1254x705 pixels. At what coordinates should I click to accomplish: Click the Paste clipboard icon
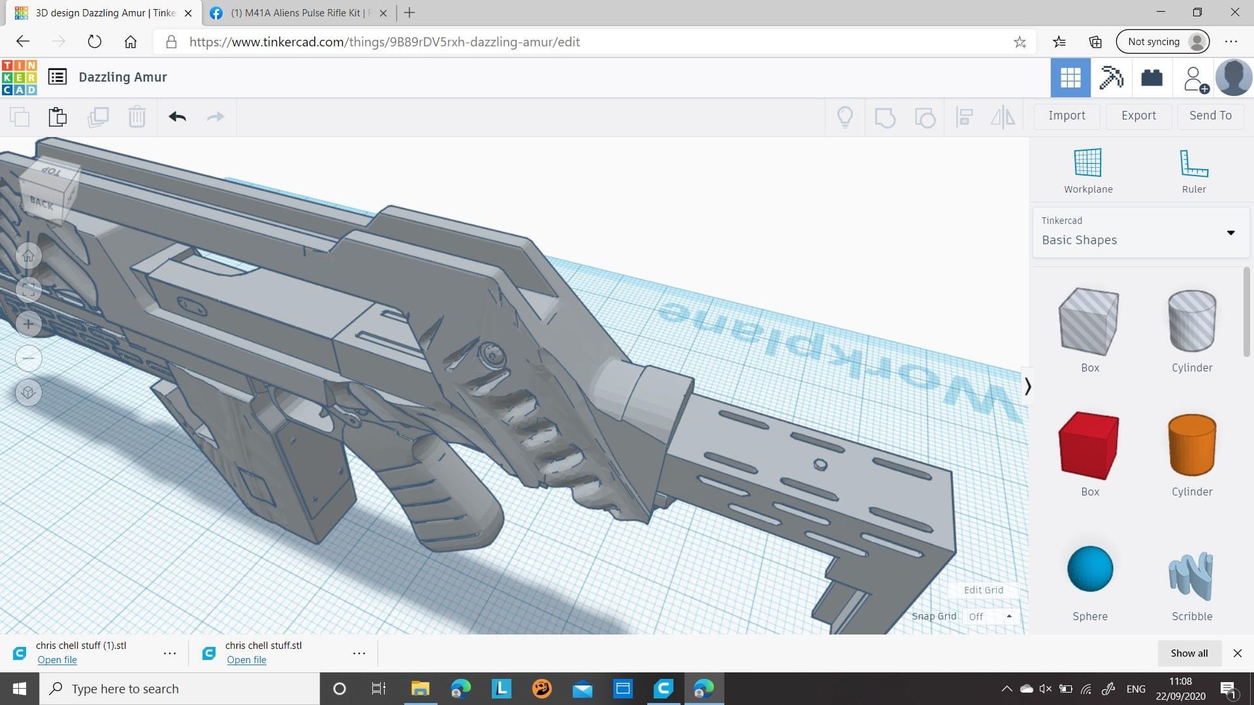coord(57,117)
